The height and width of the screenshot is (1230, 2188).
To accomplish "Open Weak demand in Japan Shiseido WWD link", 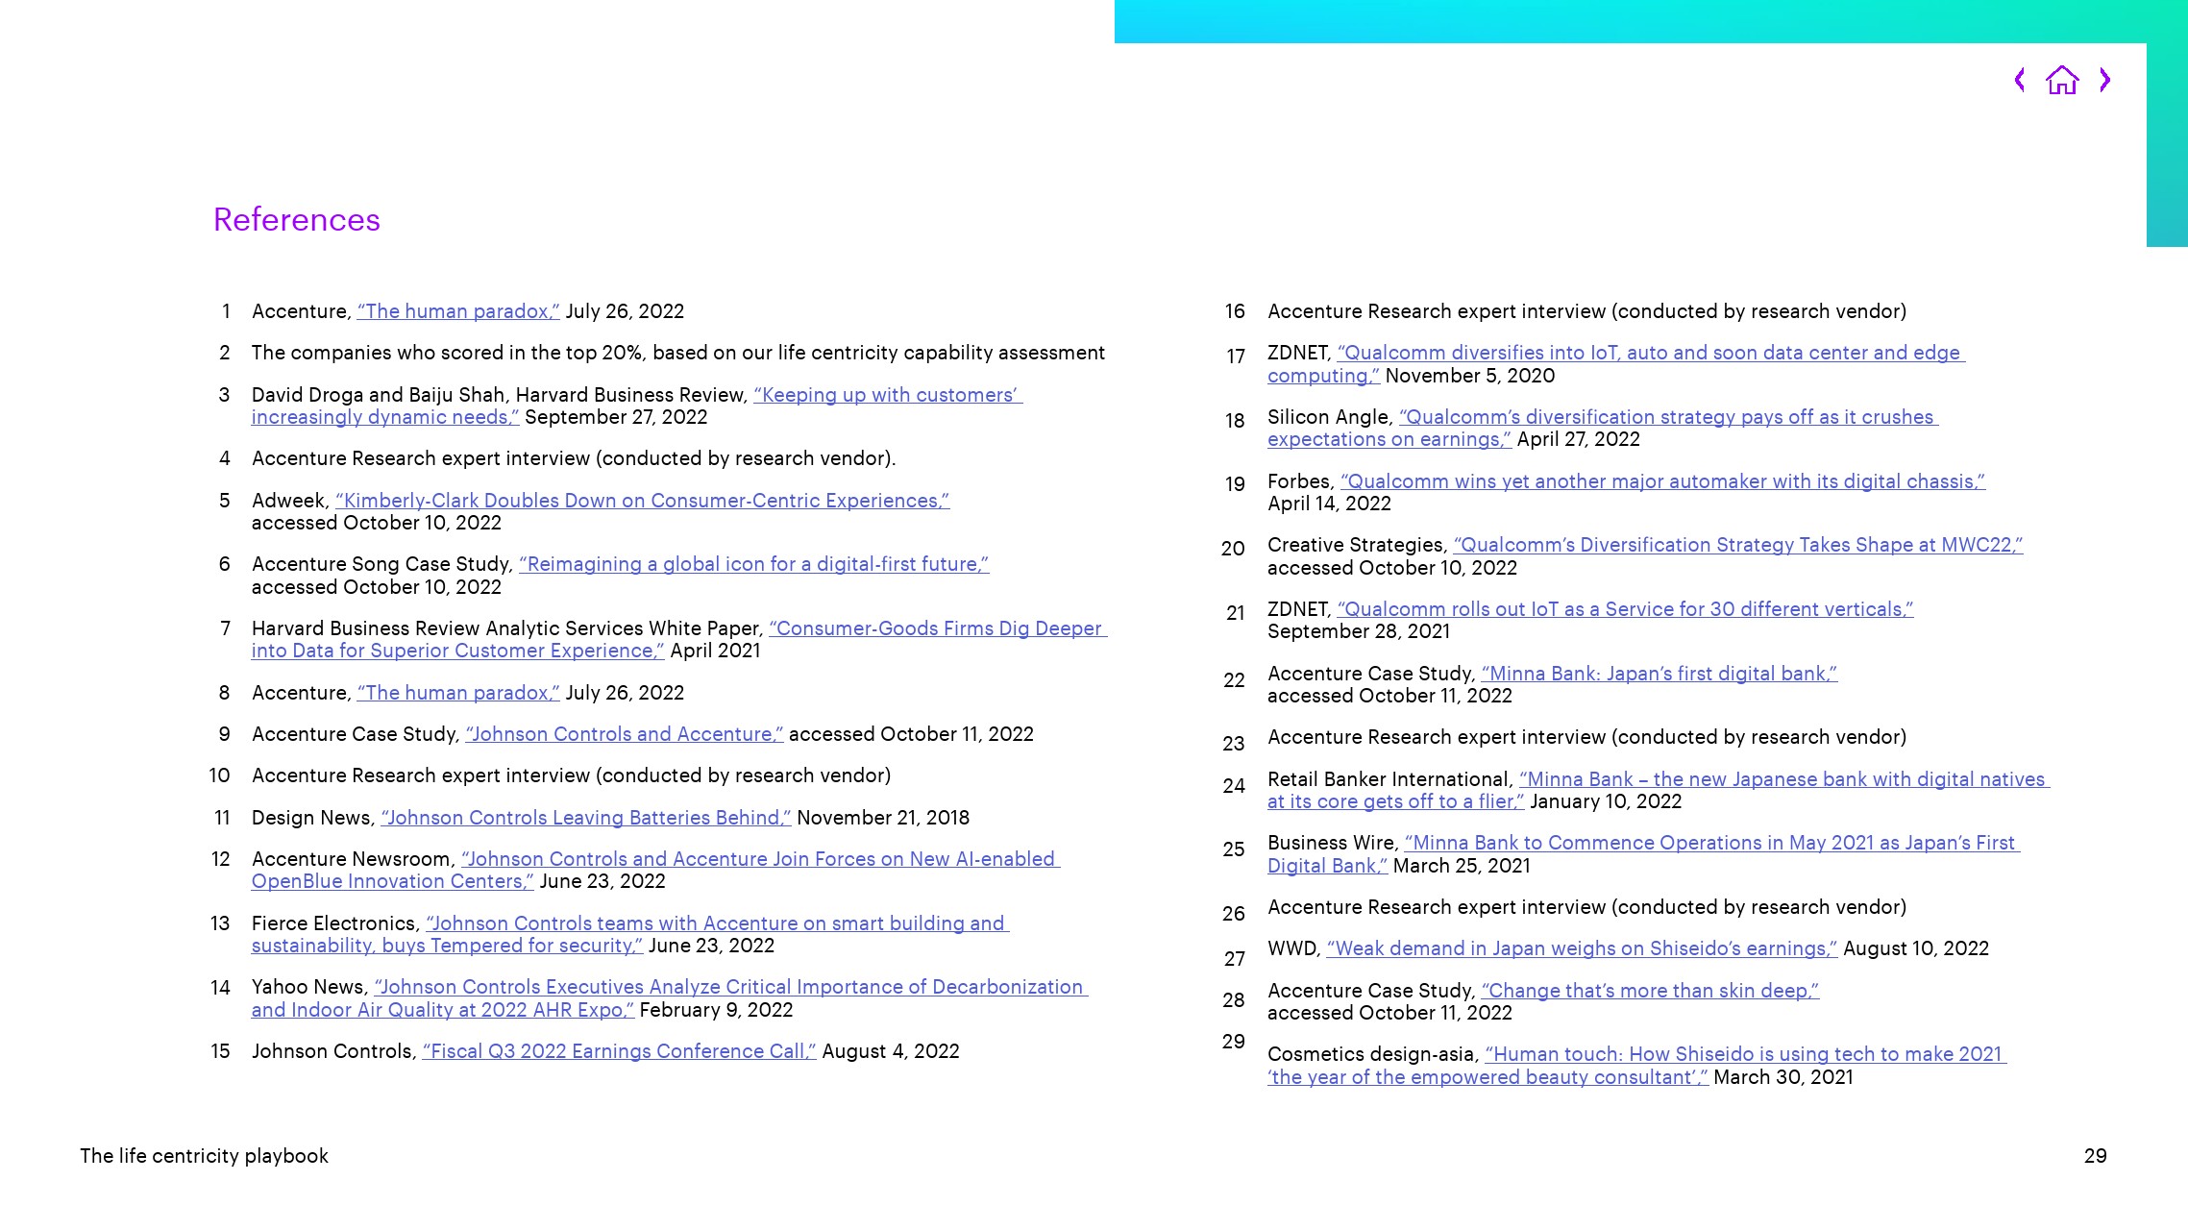I will point(1581,948).
